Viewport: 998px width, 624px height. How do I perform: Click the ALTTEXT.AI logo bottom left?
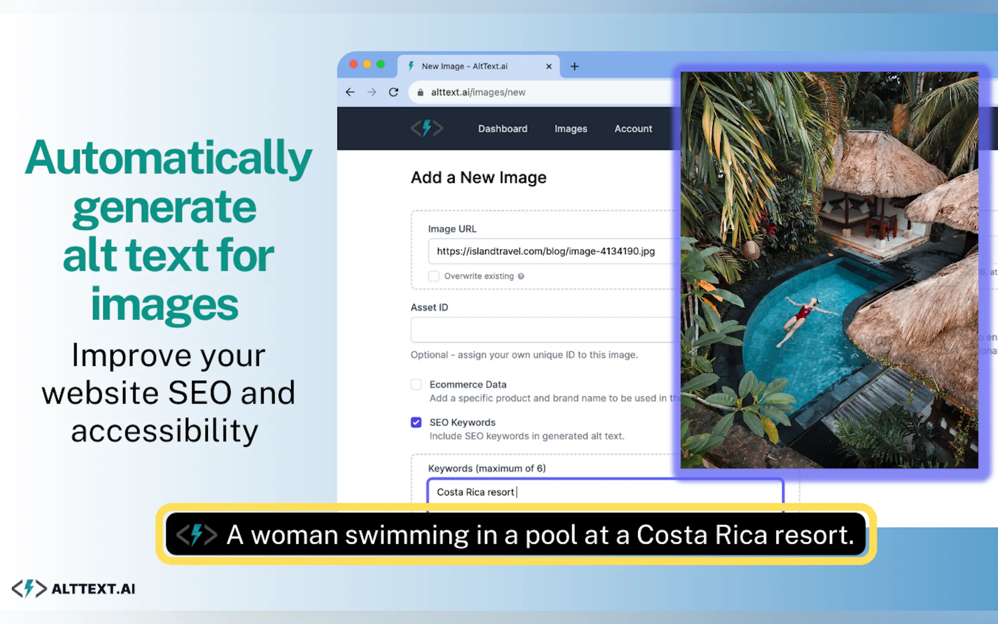[x=73, y=589]
